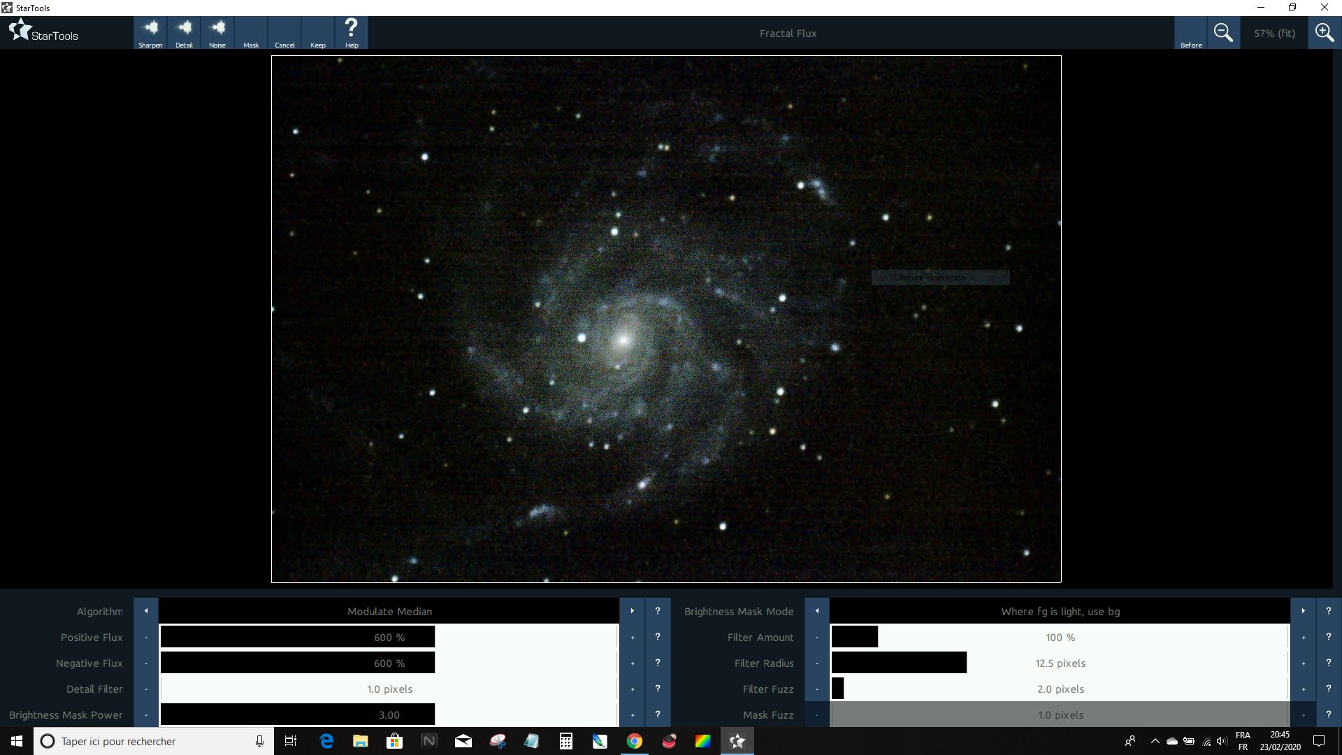Click the StarTools logo

point(43,32)
